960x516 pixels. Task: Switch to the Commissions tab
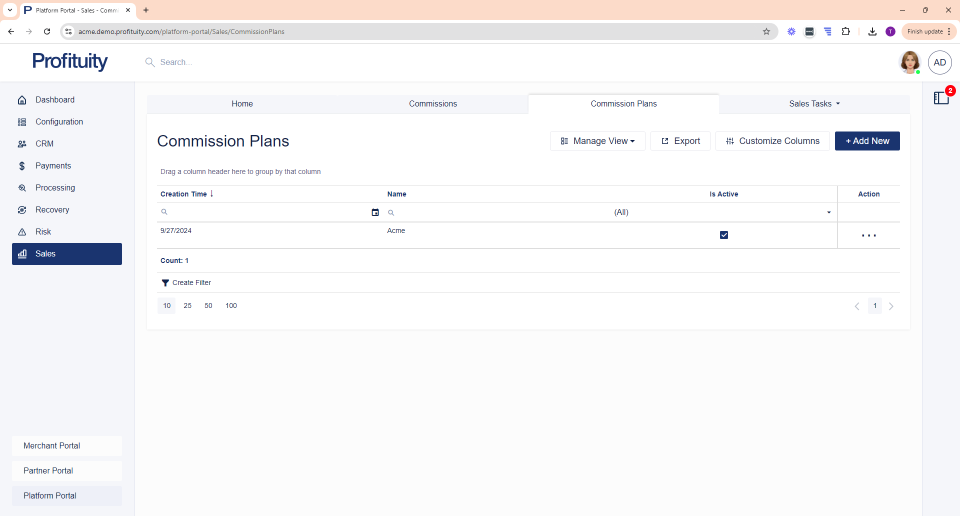coord(432,104)
